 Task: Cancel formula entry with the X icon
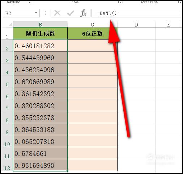[58, 13]
